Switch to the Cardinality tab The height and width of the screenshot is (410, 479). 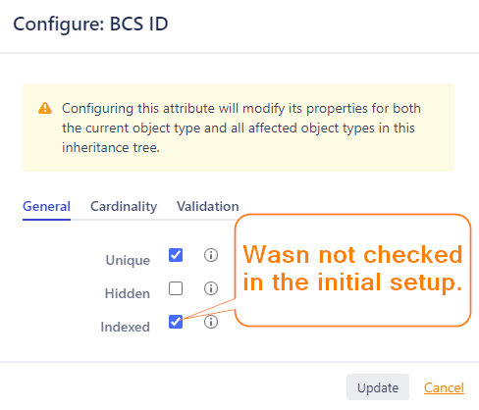[124, 206]
